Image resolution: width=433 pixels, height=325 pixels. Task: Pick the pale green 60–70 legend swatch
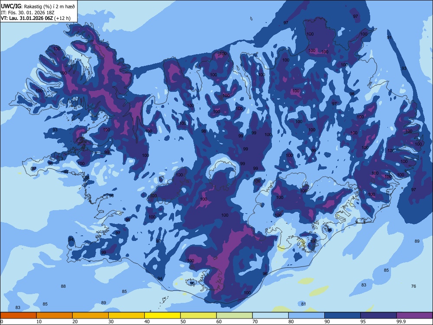[234, 315]
